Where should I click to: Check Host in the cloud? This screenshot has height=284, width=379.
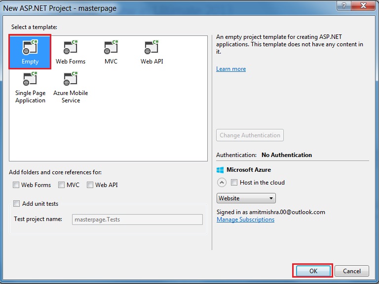point(234,182)
